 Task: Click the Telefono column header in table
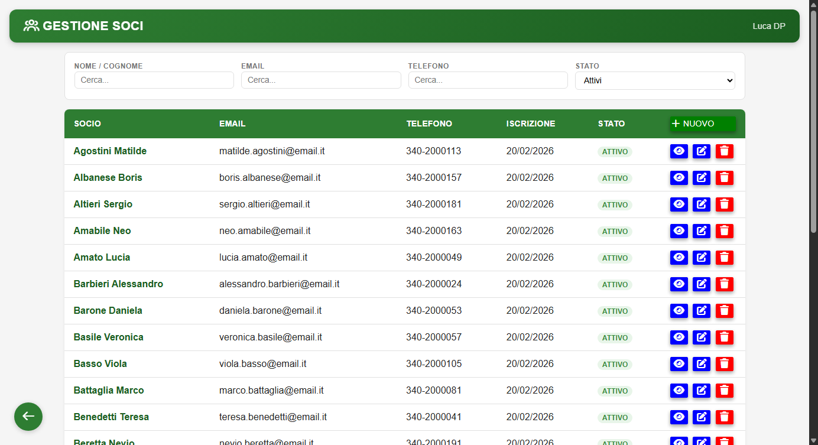429,124
